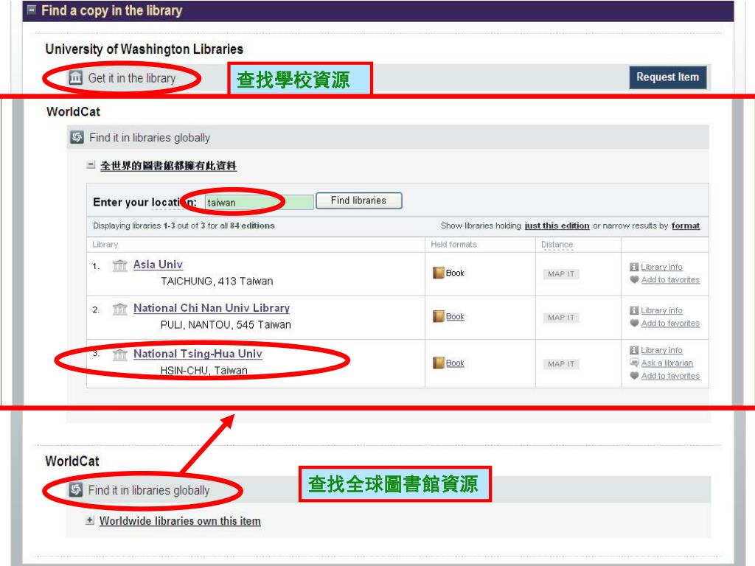Click the library icon next to Asia Univ
Screen dimensions: 755x566
(119, 265)
